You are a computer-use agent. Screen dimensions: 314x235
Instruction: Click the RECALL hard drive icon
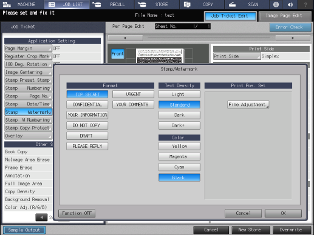coord(97,4)
